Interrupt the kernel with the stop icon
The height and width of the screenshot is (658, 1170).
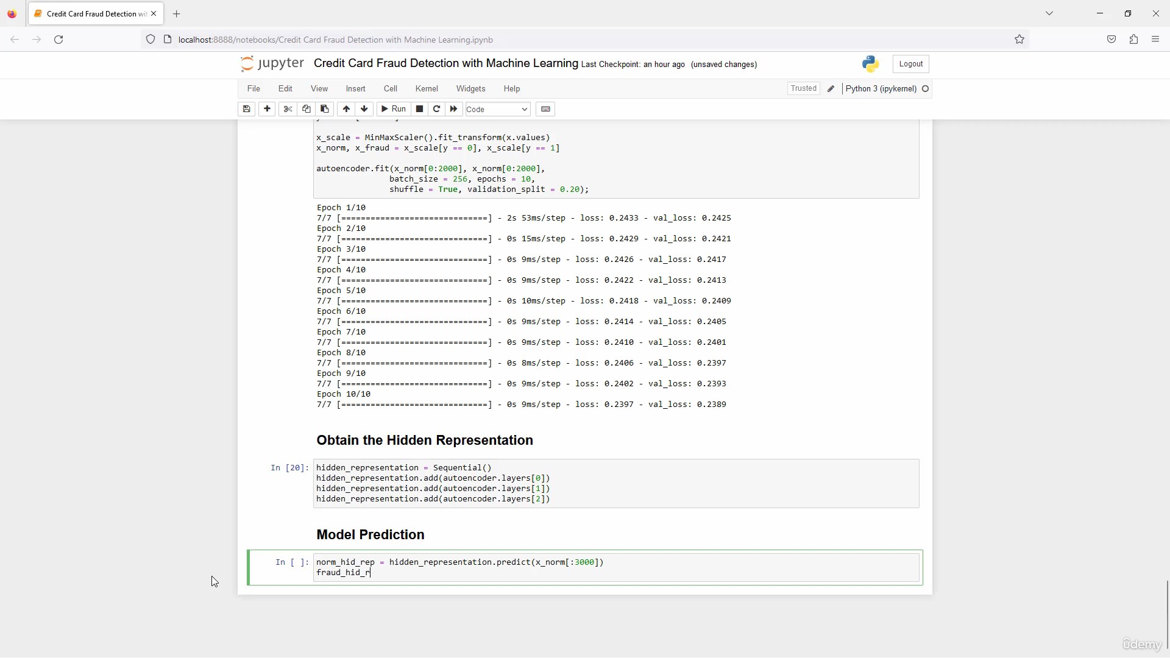pos(419,109)
